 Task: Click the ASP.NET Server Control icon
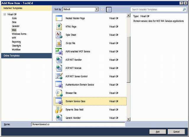click(59, 76)
